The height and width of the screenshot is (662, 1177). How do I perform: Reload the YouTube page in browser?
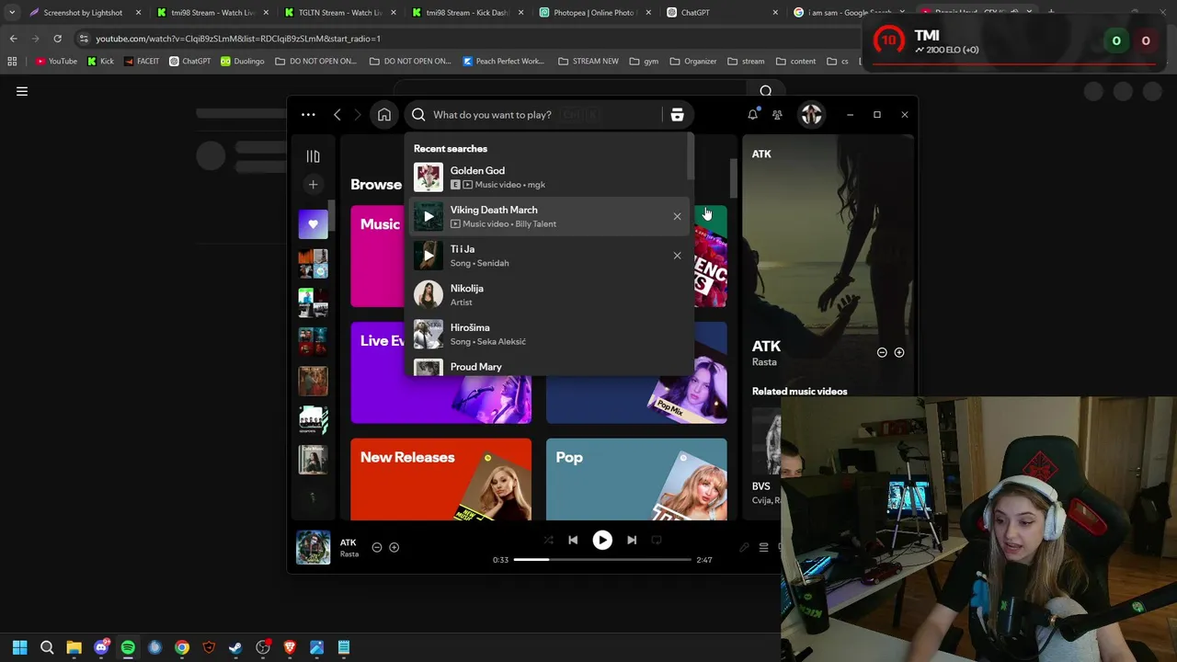[57, 39]
